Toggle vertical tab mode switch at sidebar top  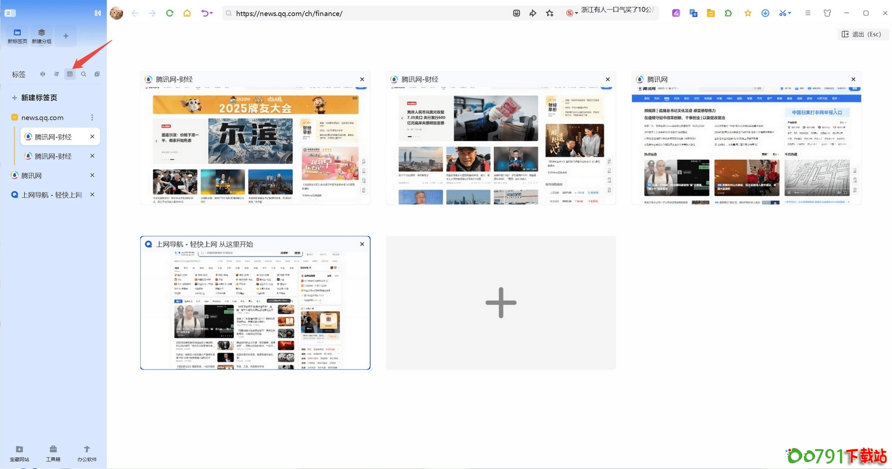10,13
